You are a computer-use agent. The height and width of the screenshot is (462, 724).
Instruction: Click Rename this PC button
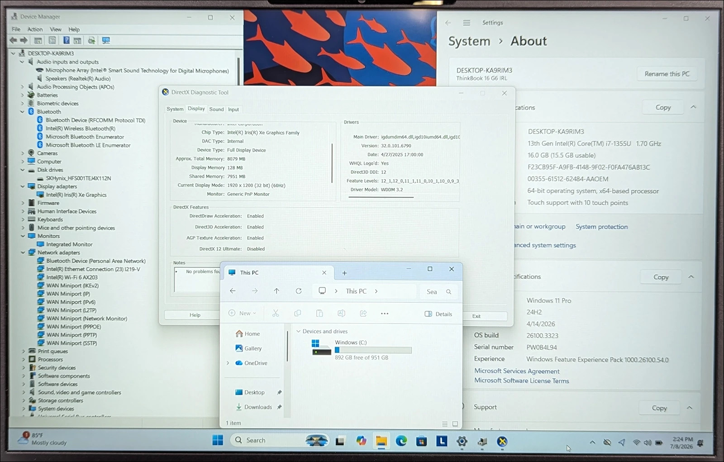pyautogui.click(x=667, y=74)
